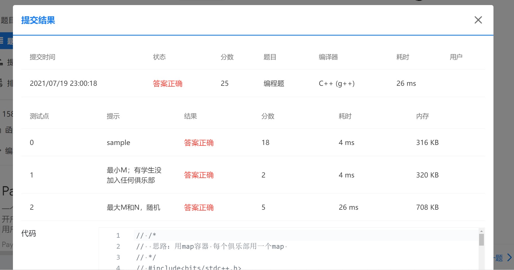Screen dimensions: 514x270
Task: Click 316 KB memory value
Action: pyautogui.click(x=427, y=142)
